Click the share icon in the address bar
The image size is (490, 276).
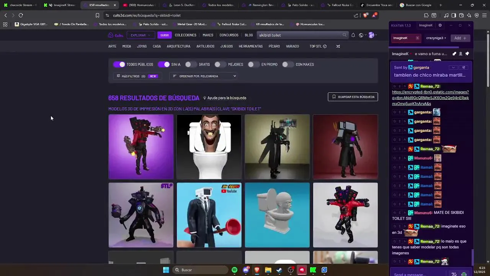coord(356,15)
